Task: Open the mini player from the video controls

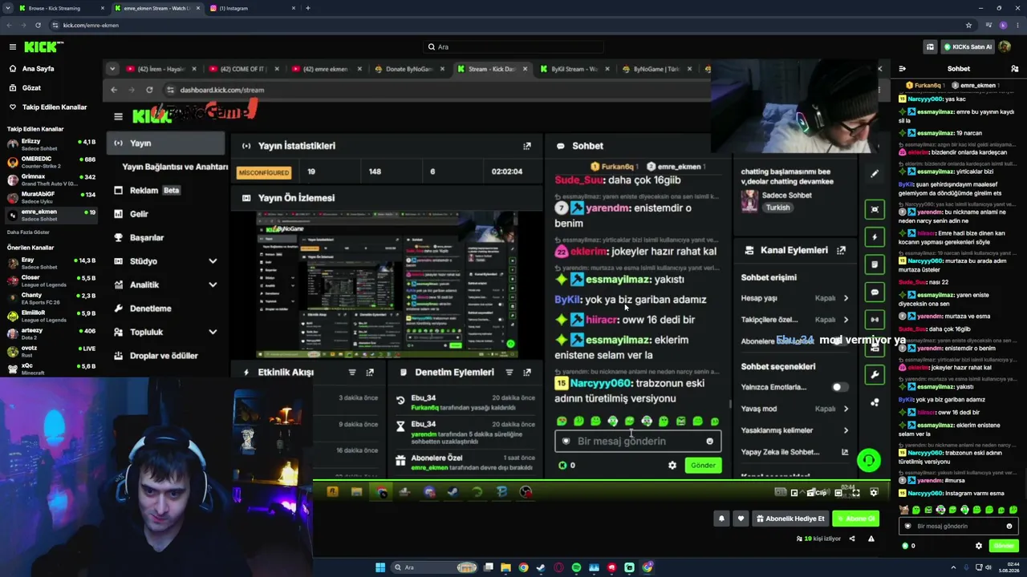Action: (x=794, y=492)
